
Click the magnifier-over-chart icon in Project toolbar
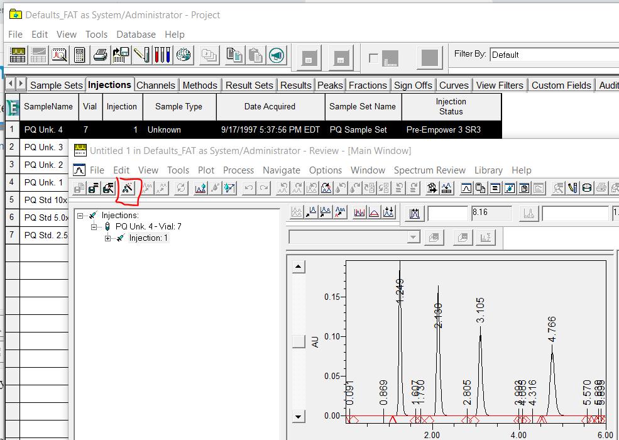click(60, 55)
